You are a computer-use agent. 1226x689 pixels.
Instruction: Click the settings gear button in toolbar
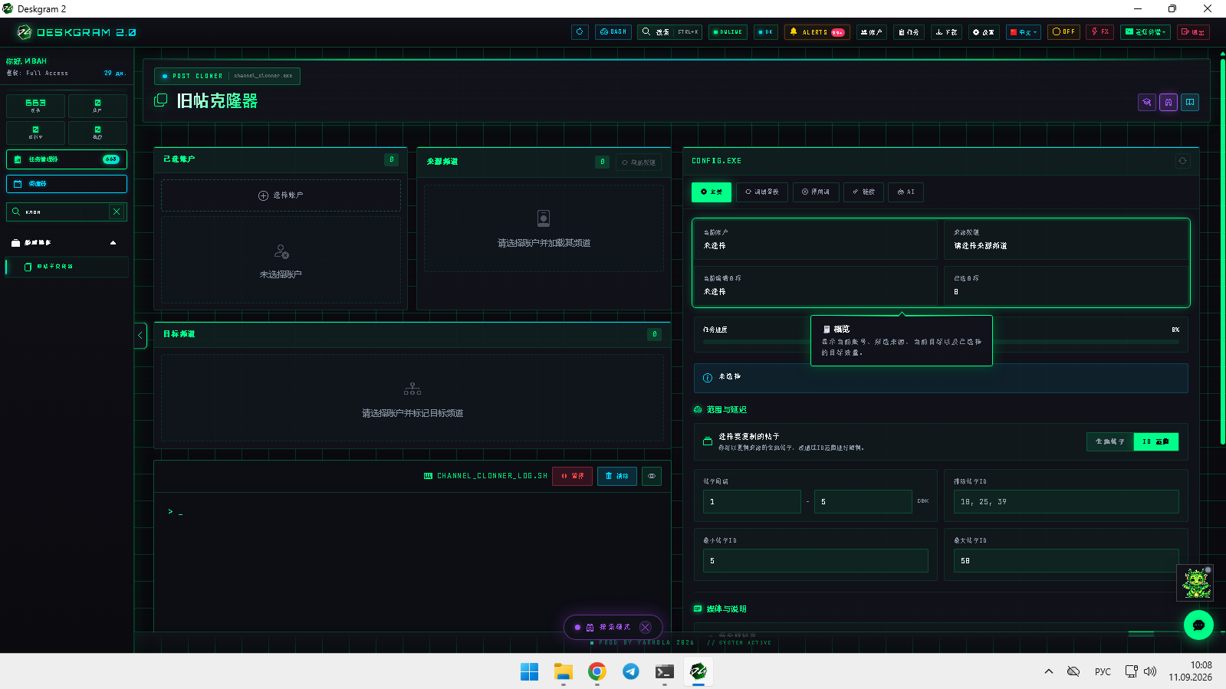(983, 32)
